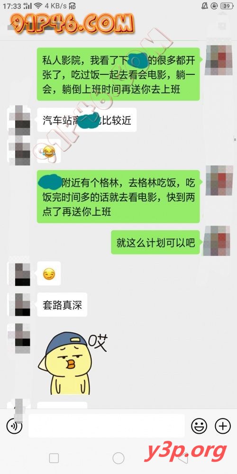Select the 附近有个格林 green message
This screenshot has width=237, height=474.
(118, 197)
